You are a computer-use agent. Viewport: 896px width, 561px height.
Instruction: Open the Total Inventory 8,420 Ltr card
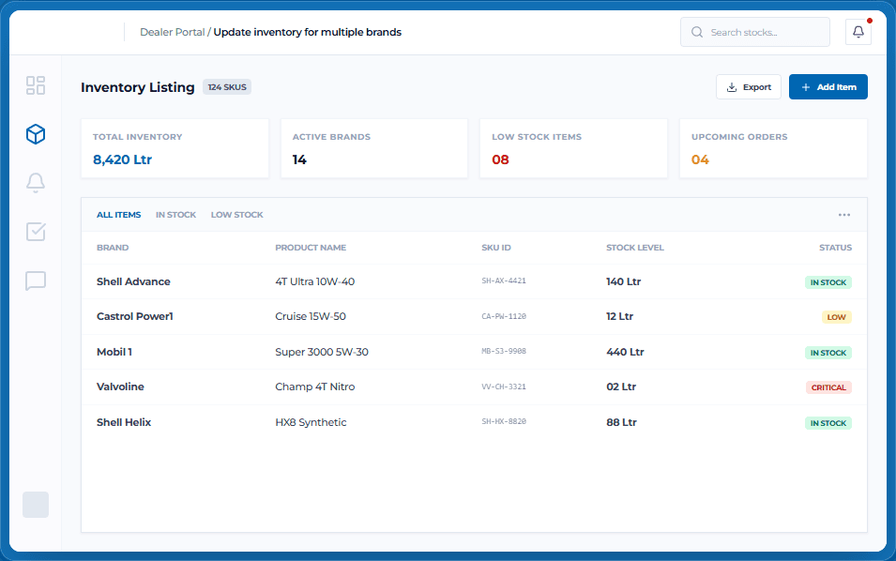click(175, 148)
